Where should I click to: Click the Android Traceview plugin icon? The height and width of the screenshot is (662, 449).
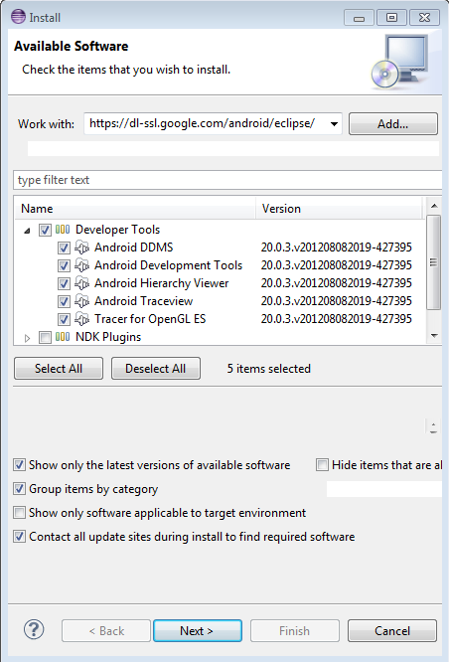click(81, 301)
